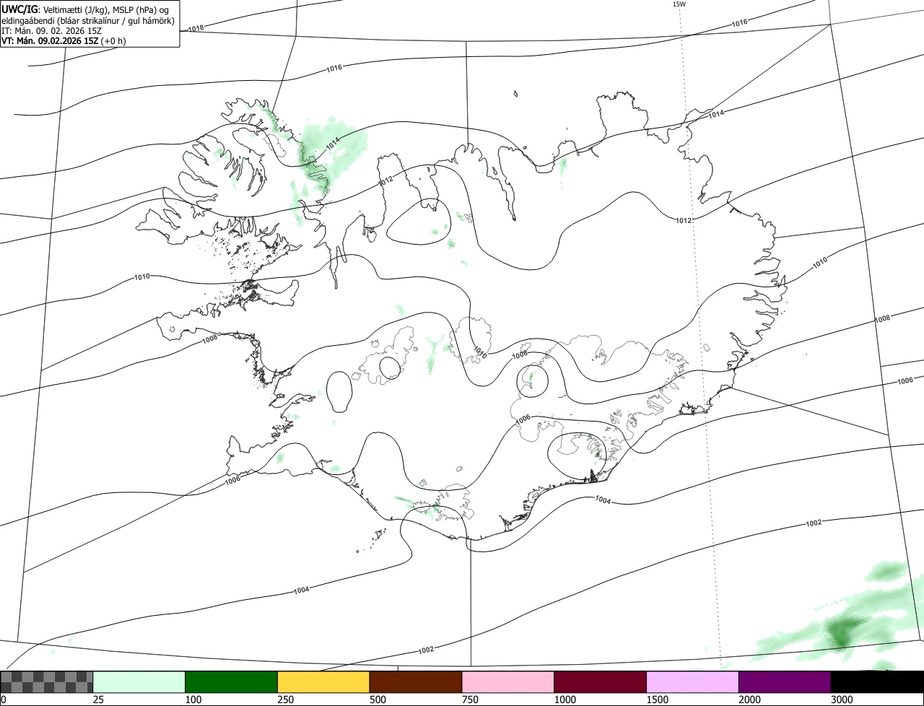The width and height of the screenshot is (924, 706).
Task: Select the pink 750–1000 legend swatch
Action: (x=508, y=681)
